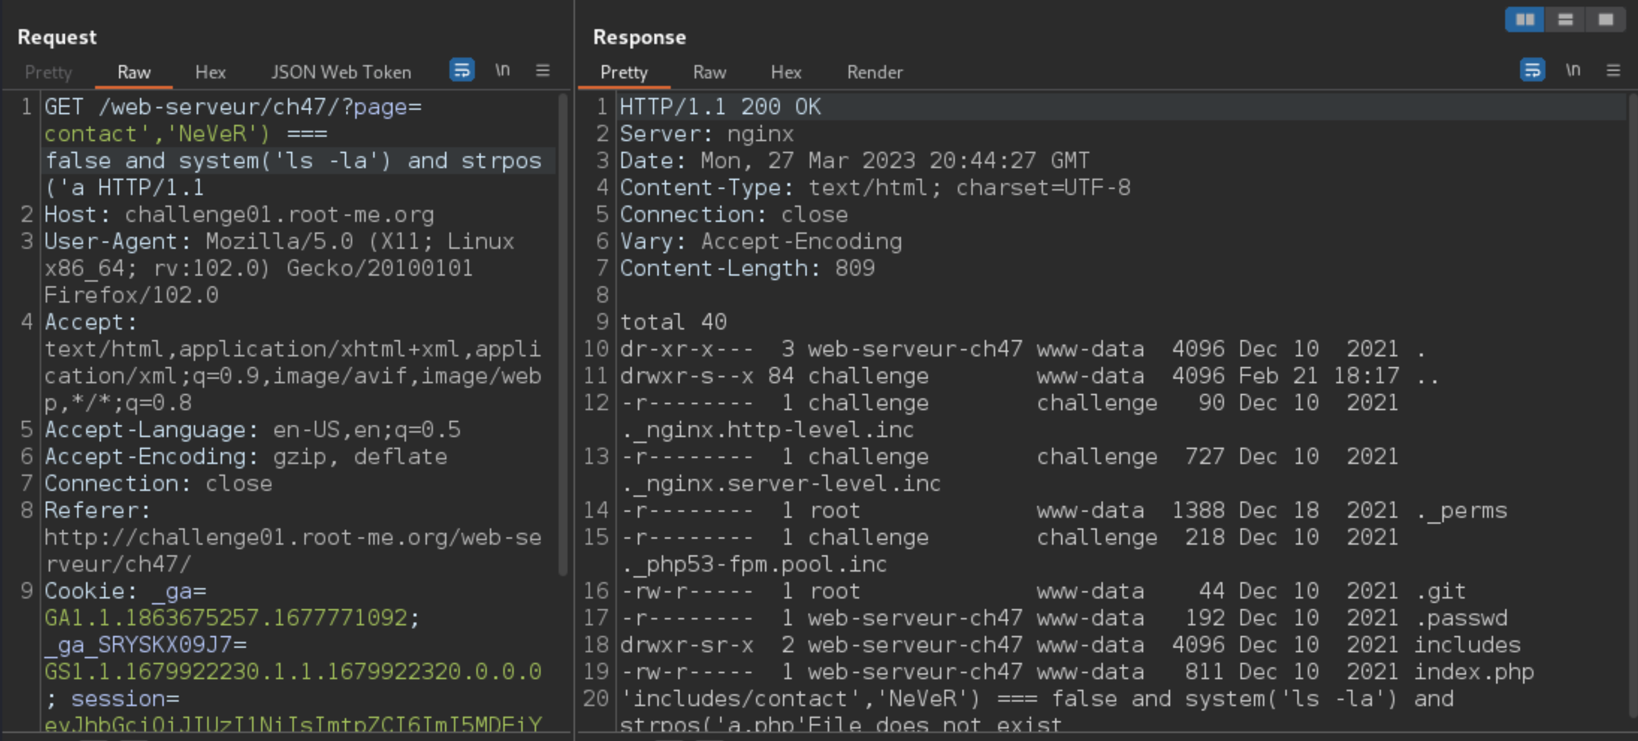This screenshot has width=1638, height=741.
Task: Switch Request to Pretty tab
Action: pos(48,73)
